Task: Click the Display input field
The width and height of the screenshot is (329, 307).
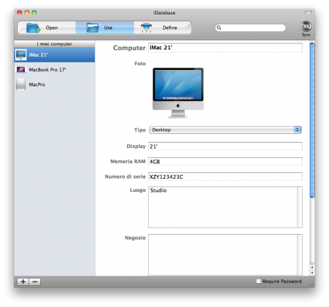Action: [x=225, y=146]
